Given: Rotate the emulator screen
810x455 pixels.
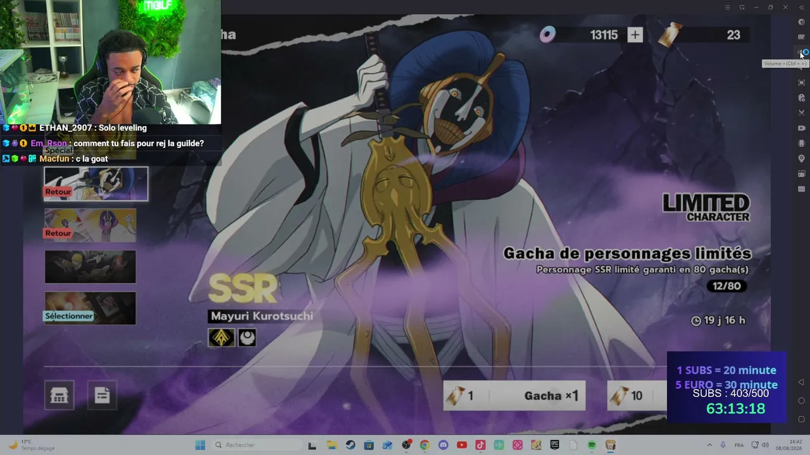Looking at the screenshot, I should coord(801,174).
